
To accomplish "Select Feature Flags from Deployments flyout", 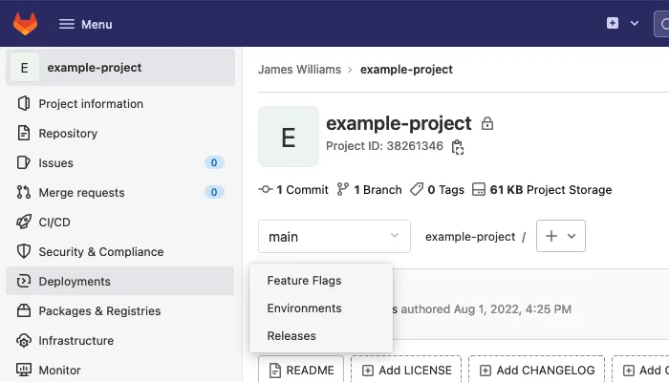I will click(x=304, y=281).
